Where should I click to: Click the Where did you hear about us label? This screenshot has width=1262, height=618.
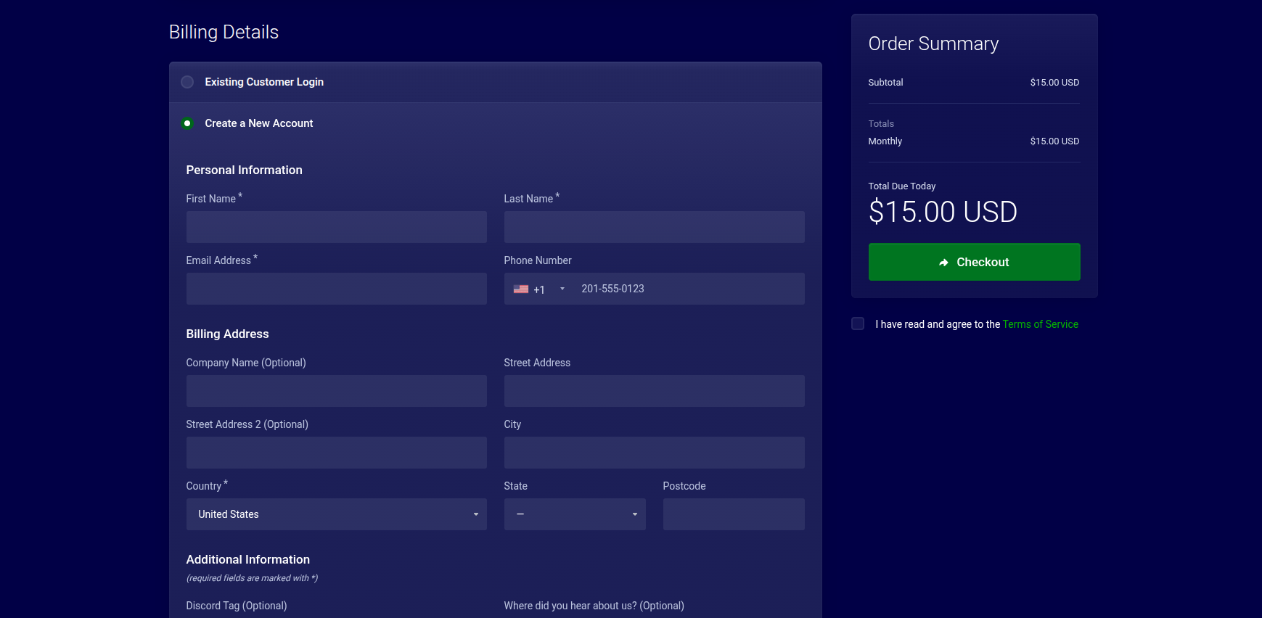[594, 606]
